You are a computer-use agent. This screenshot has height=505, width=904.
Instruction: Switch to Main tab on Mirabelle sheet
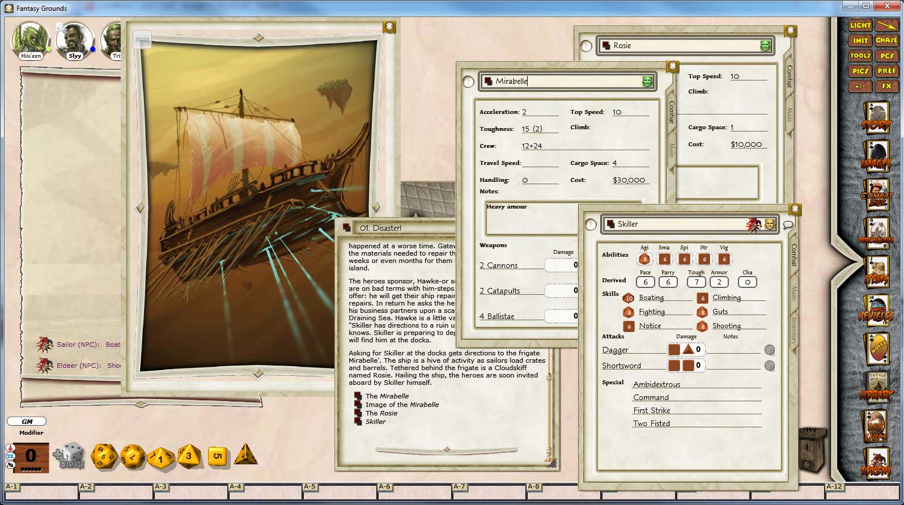coord(672,150)
